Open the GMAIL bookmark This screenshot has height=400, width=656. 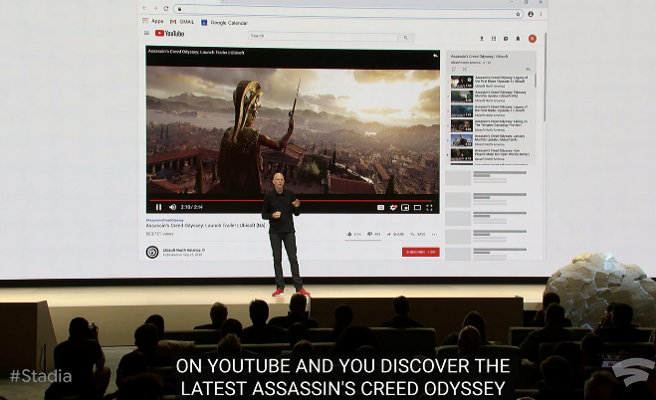pyautogui.click(x=182, y=22)
